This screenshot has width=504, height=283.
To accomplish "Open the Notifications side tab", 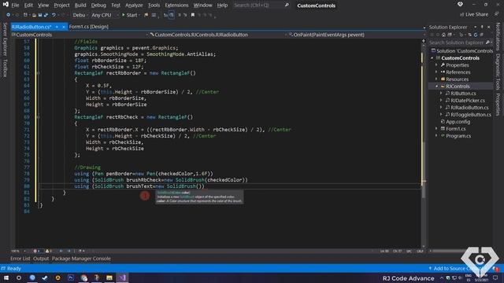I will 498,36.
